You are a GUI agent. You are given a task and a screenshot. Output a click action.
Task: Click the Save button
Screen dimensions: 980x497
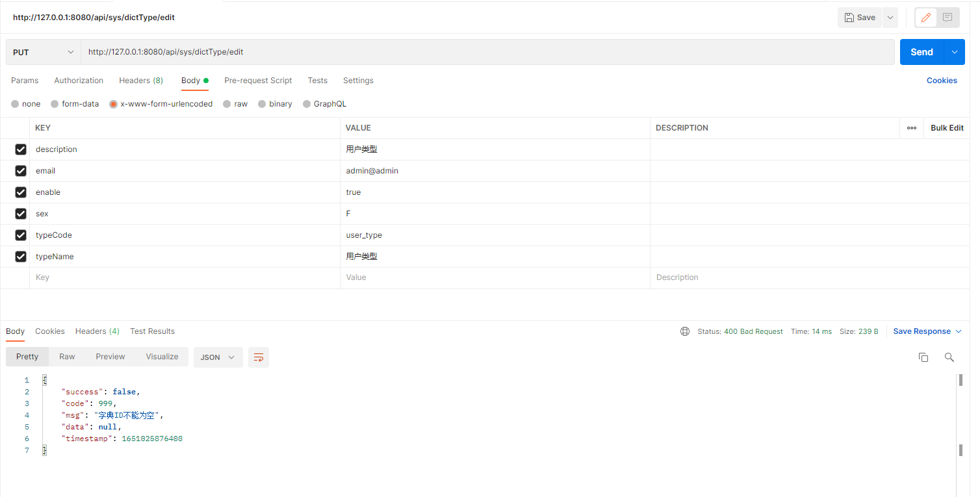pyautogui.click(x=860, y=18)
